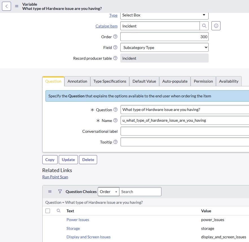Open Question Choices list menu icon
Screen dimensions: 249x242
pos(50,192)
